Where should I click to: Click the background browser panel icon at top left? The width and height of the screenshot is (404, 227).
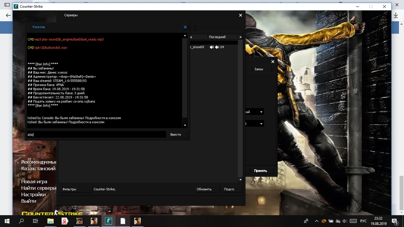click(x=7, y=5)
